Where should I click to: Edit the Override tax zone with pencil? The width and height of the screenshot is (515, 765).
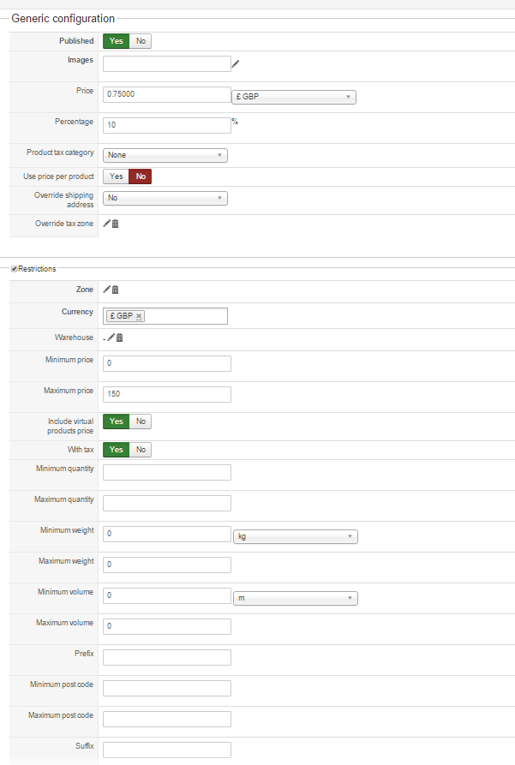(106, 224)
